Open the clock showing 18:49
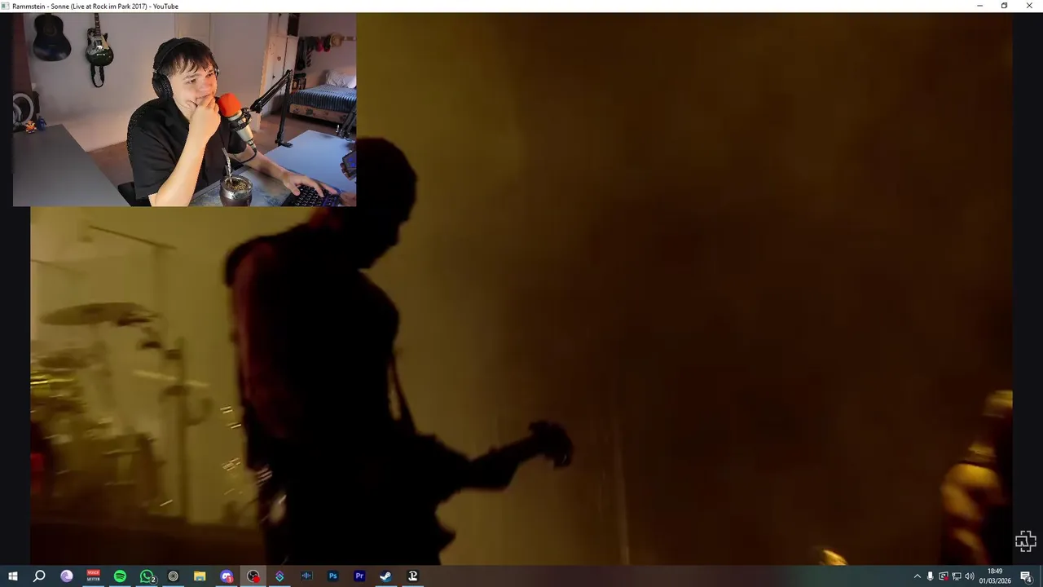This screenshot has height=587, width=1043. pos(995,576)
